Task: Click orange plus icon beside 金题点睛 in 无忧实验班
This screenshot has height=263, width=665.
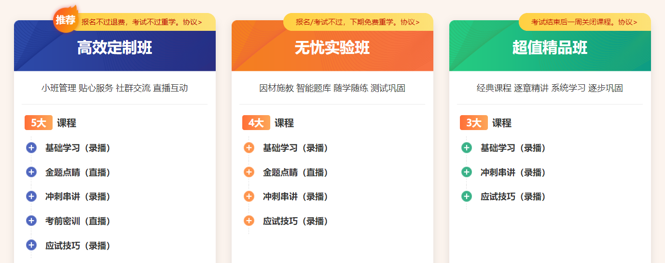Action: [249, 172]
